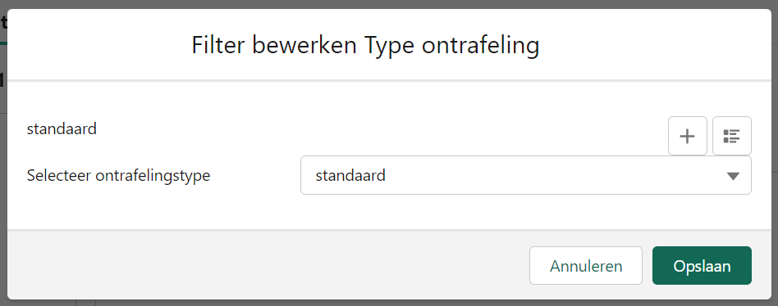Click the standaard value inside the dropdown
The image size is (778, 306).
pos(350,175)
